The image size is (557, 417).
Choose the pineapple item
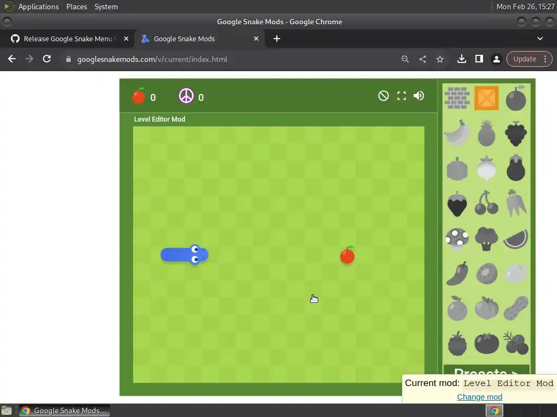[x=486, y=133]
